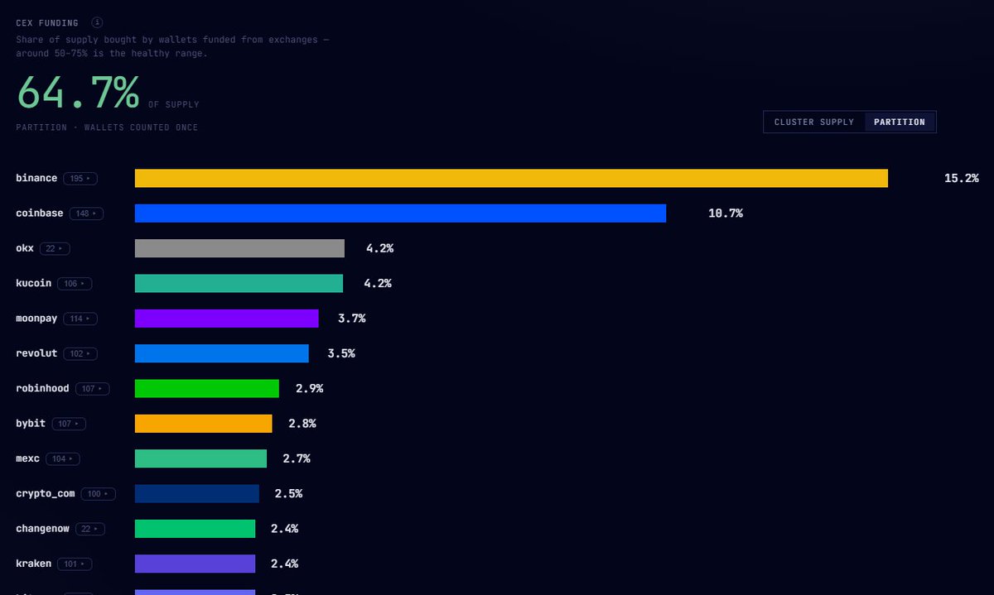Expand binance 195 wallets badge
The width and height of the screenshot is (994, 595).
coord(80,179)
